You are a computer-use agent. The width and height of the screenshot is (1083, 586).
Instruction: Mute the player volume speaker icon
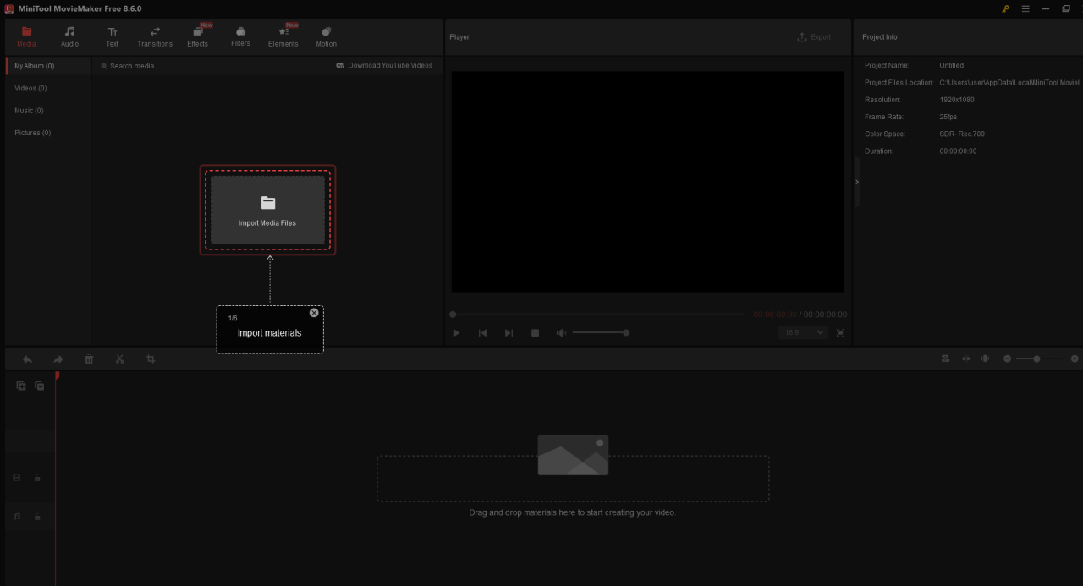pos(561,333)
